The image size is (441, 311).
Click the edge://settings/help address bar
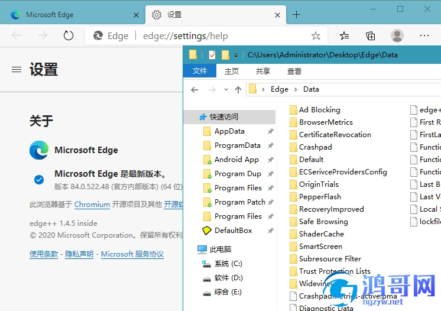click(x=207, y=35)
